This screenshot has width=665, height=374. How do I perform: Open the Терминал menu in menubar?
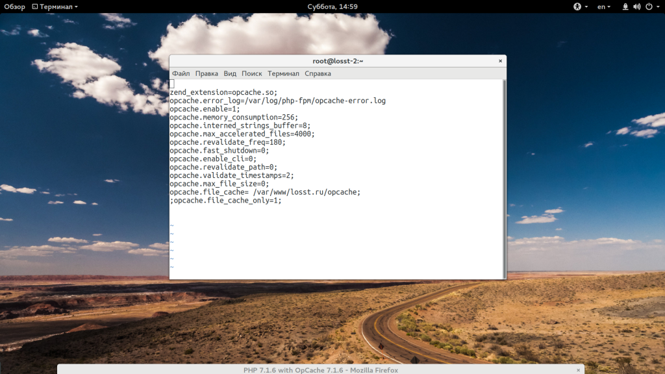pyautogui.click(x=283, y=73)
